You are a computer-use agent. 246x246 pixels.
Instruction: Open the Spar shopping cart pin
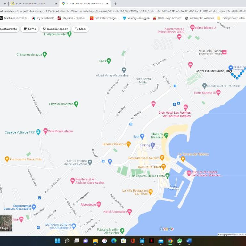click(142, 136)
